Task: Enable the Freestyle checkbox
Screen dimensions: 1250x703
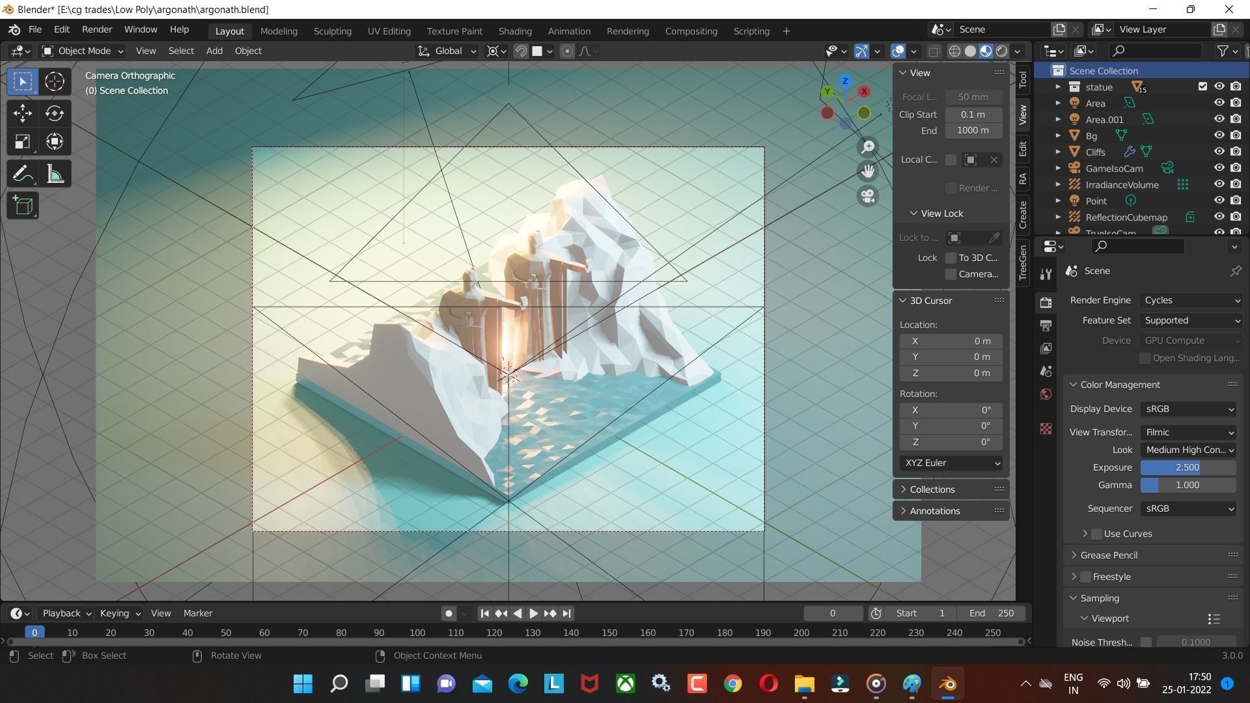Action: pos(1085,577)
